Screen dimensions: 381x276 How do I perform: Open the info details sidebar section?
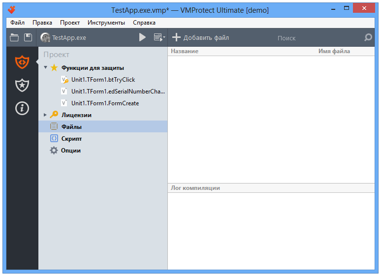coord(22,108)
